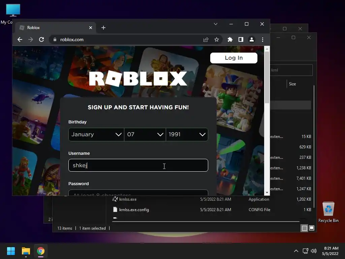Click the 13 items status text
Screen dimensions: 345x259
[65, 228]
